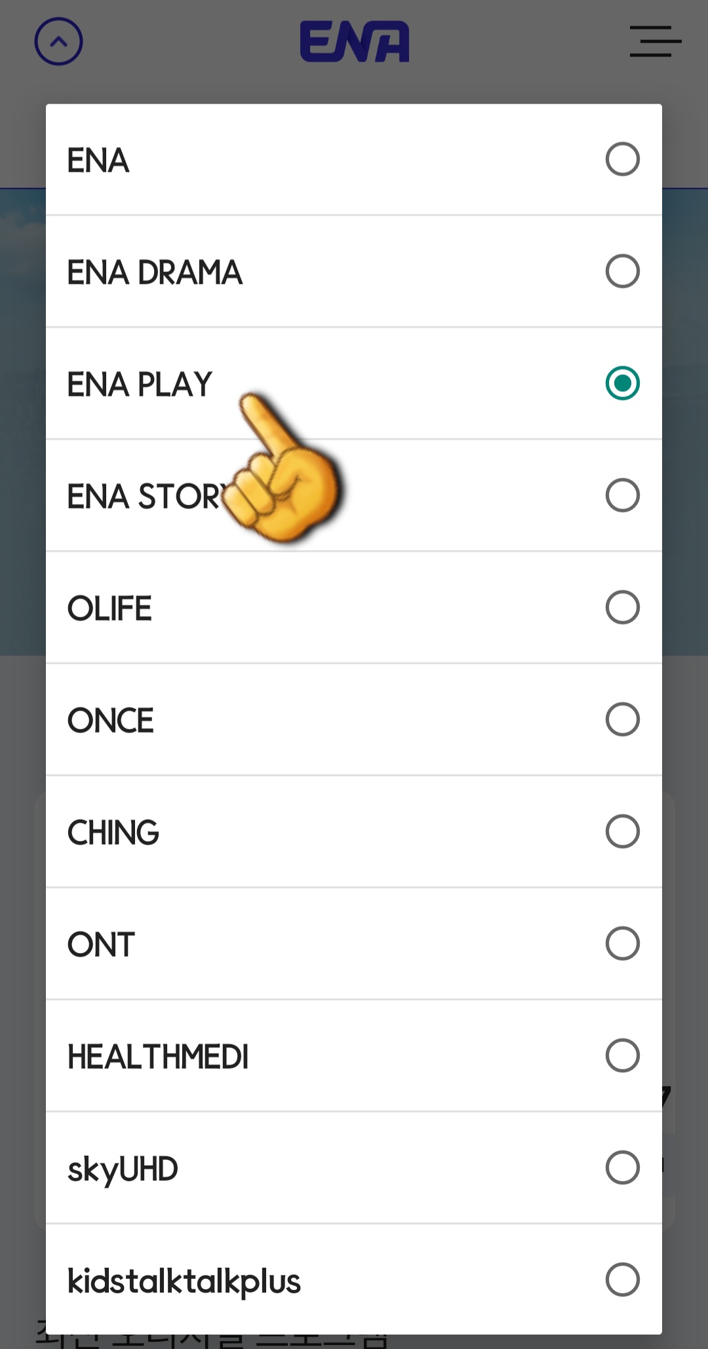Click the ENA list row label
Viewport: 708px width, 1349px height.
(98, 159)
